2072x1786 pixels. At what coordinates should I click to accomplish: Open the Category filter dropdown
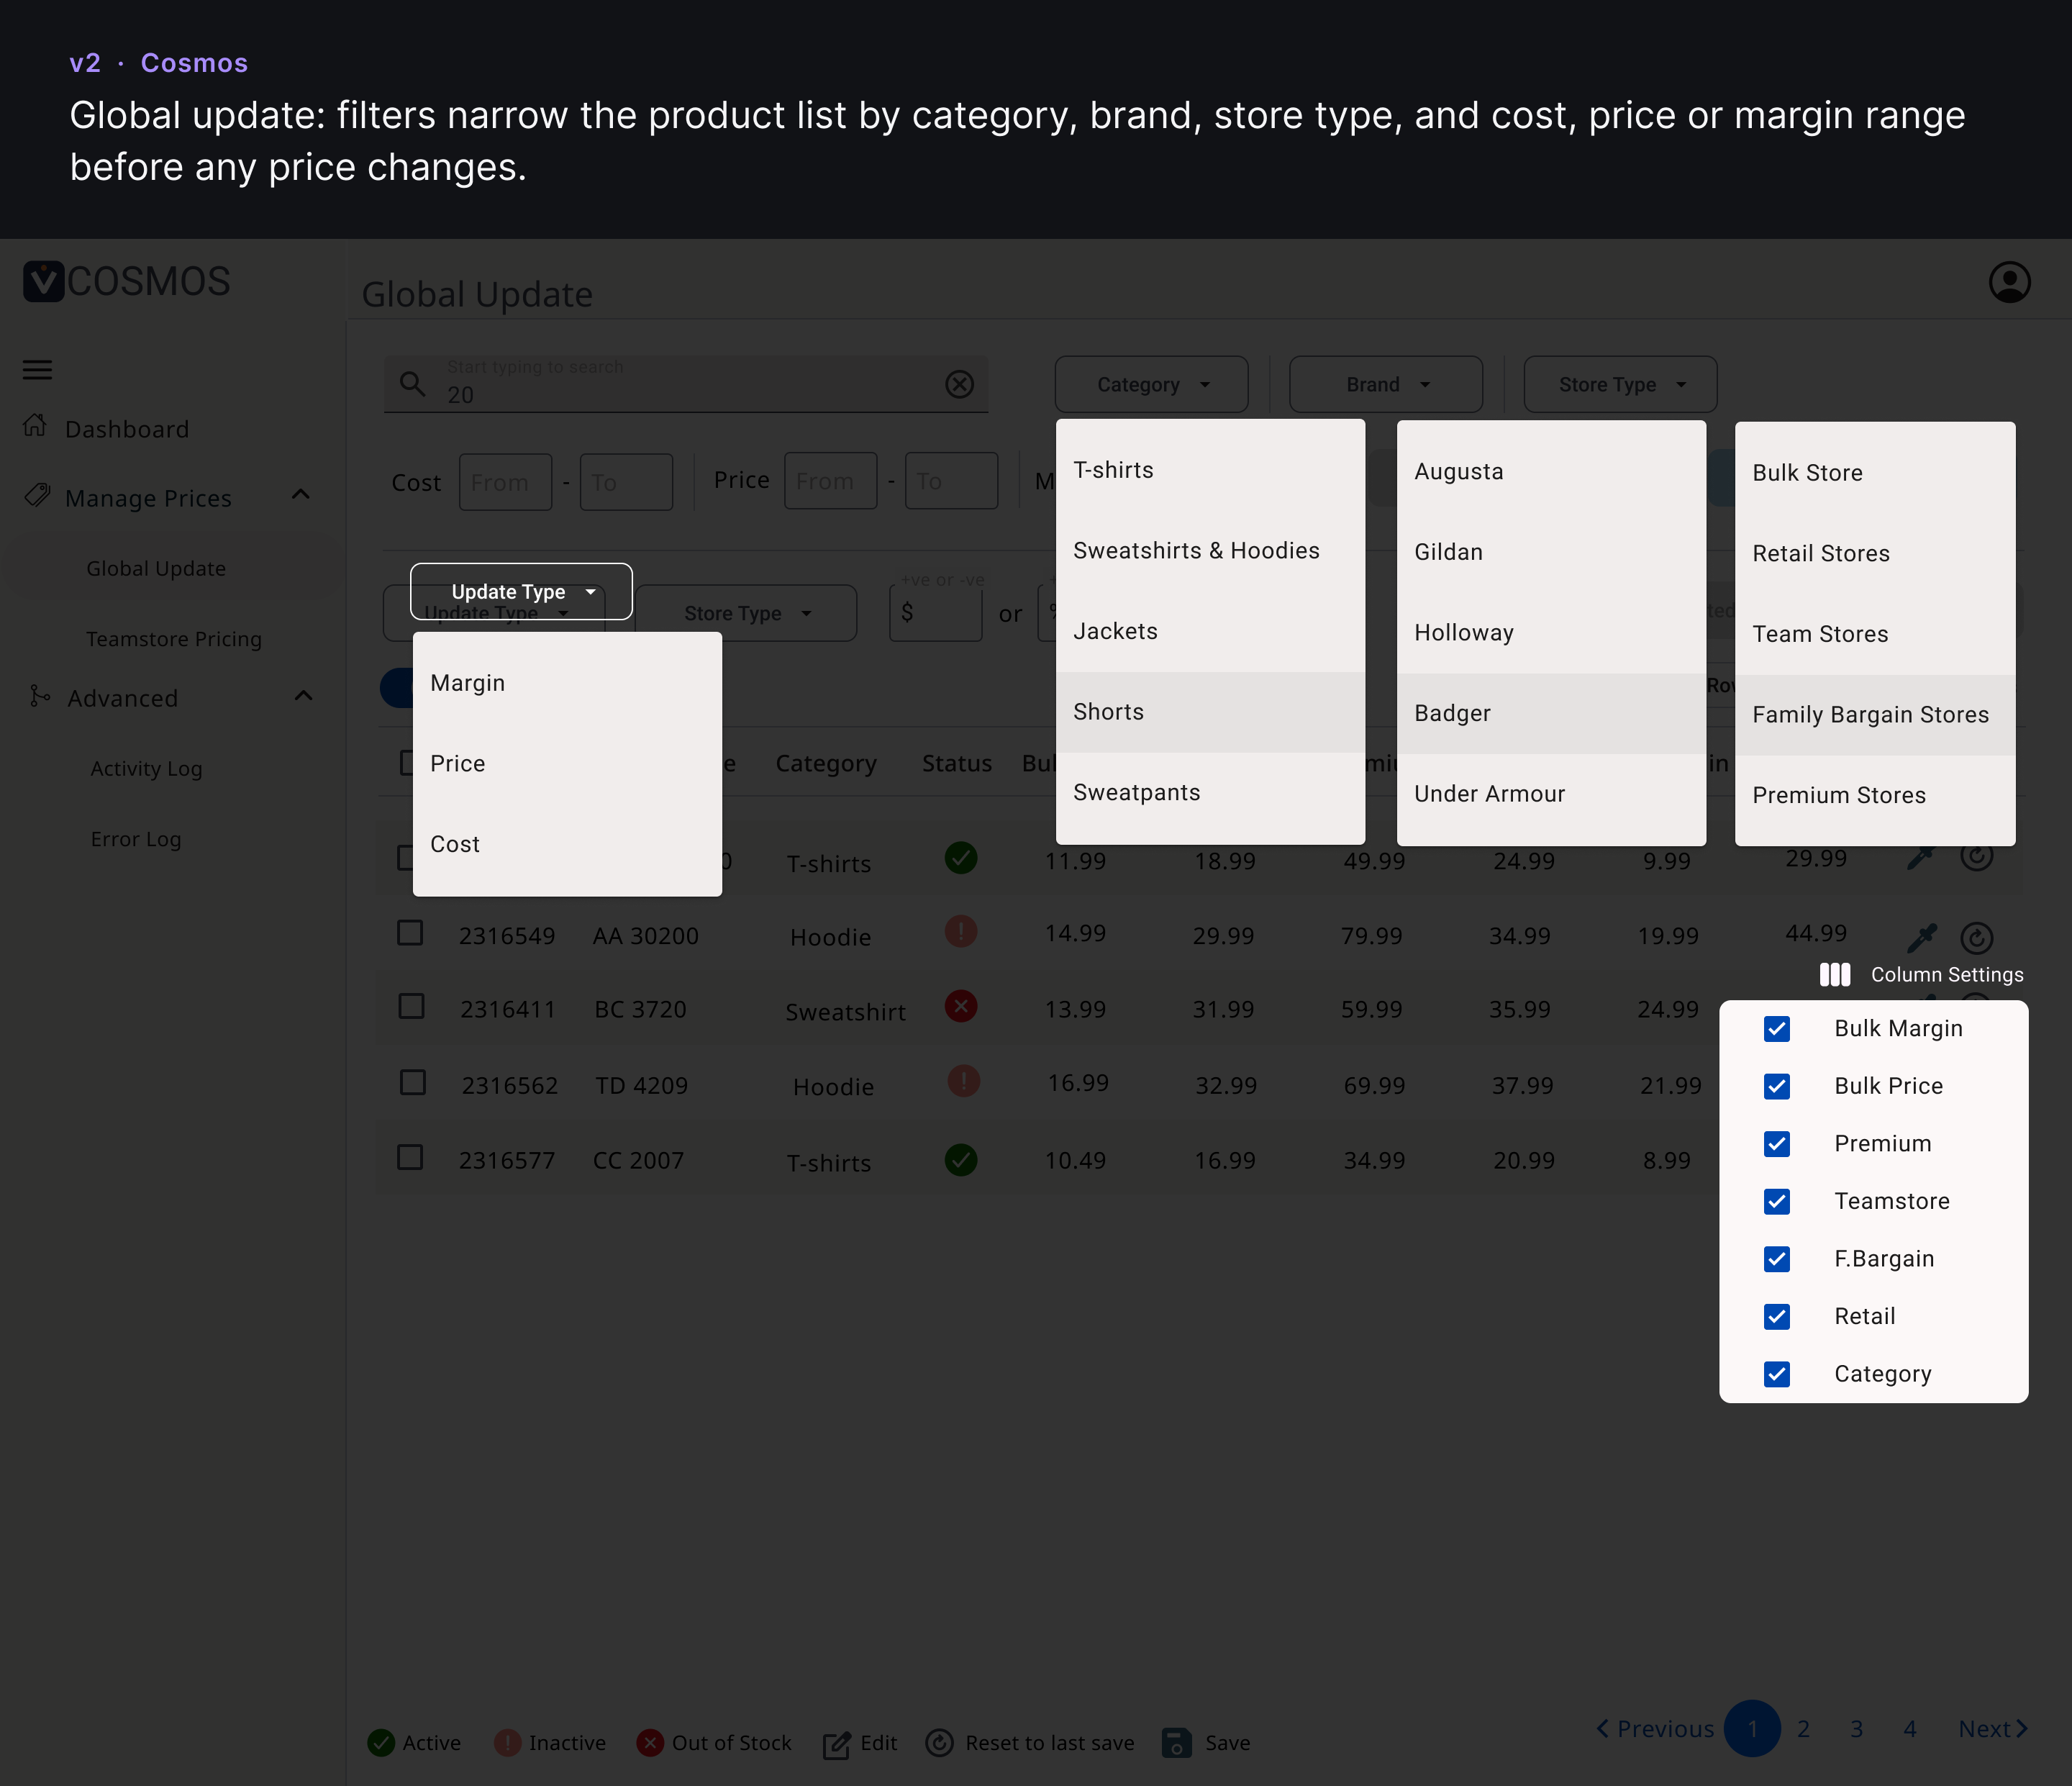(x=1151, y=384)
